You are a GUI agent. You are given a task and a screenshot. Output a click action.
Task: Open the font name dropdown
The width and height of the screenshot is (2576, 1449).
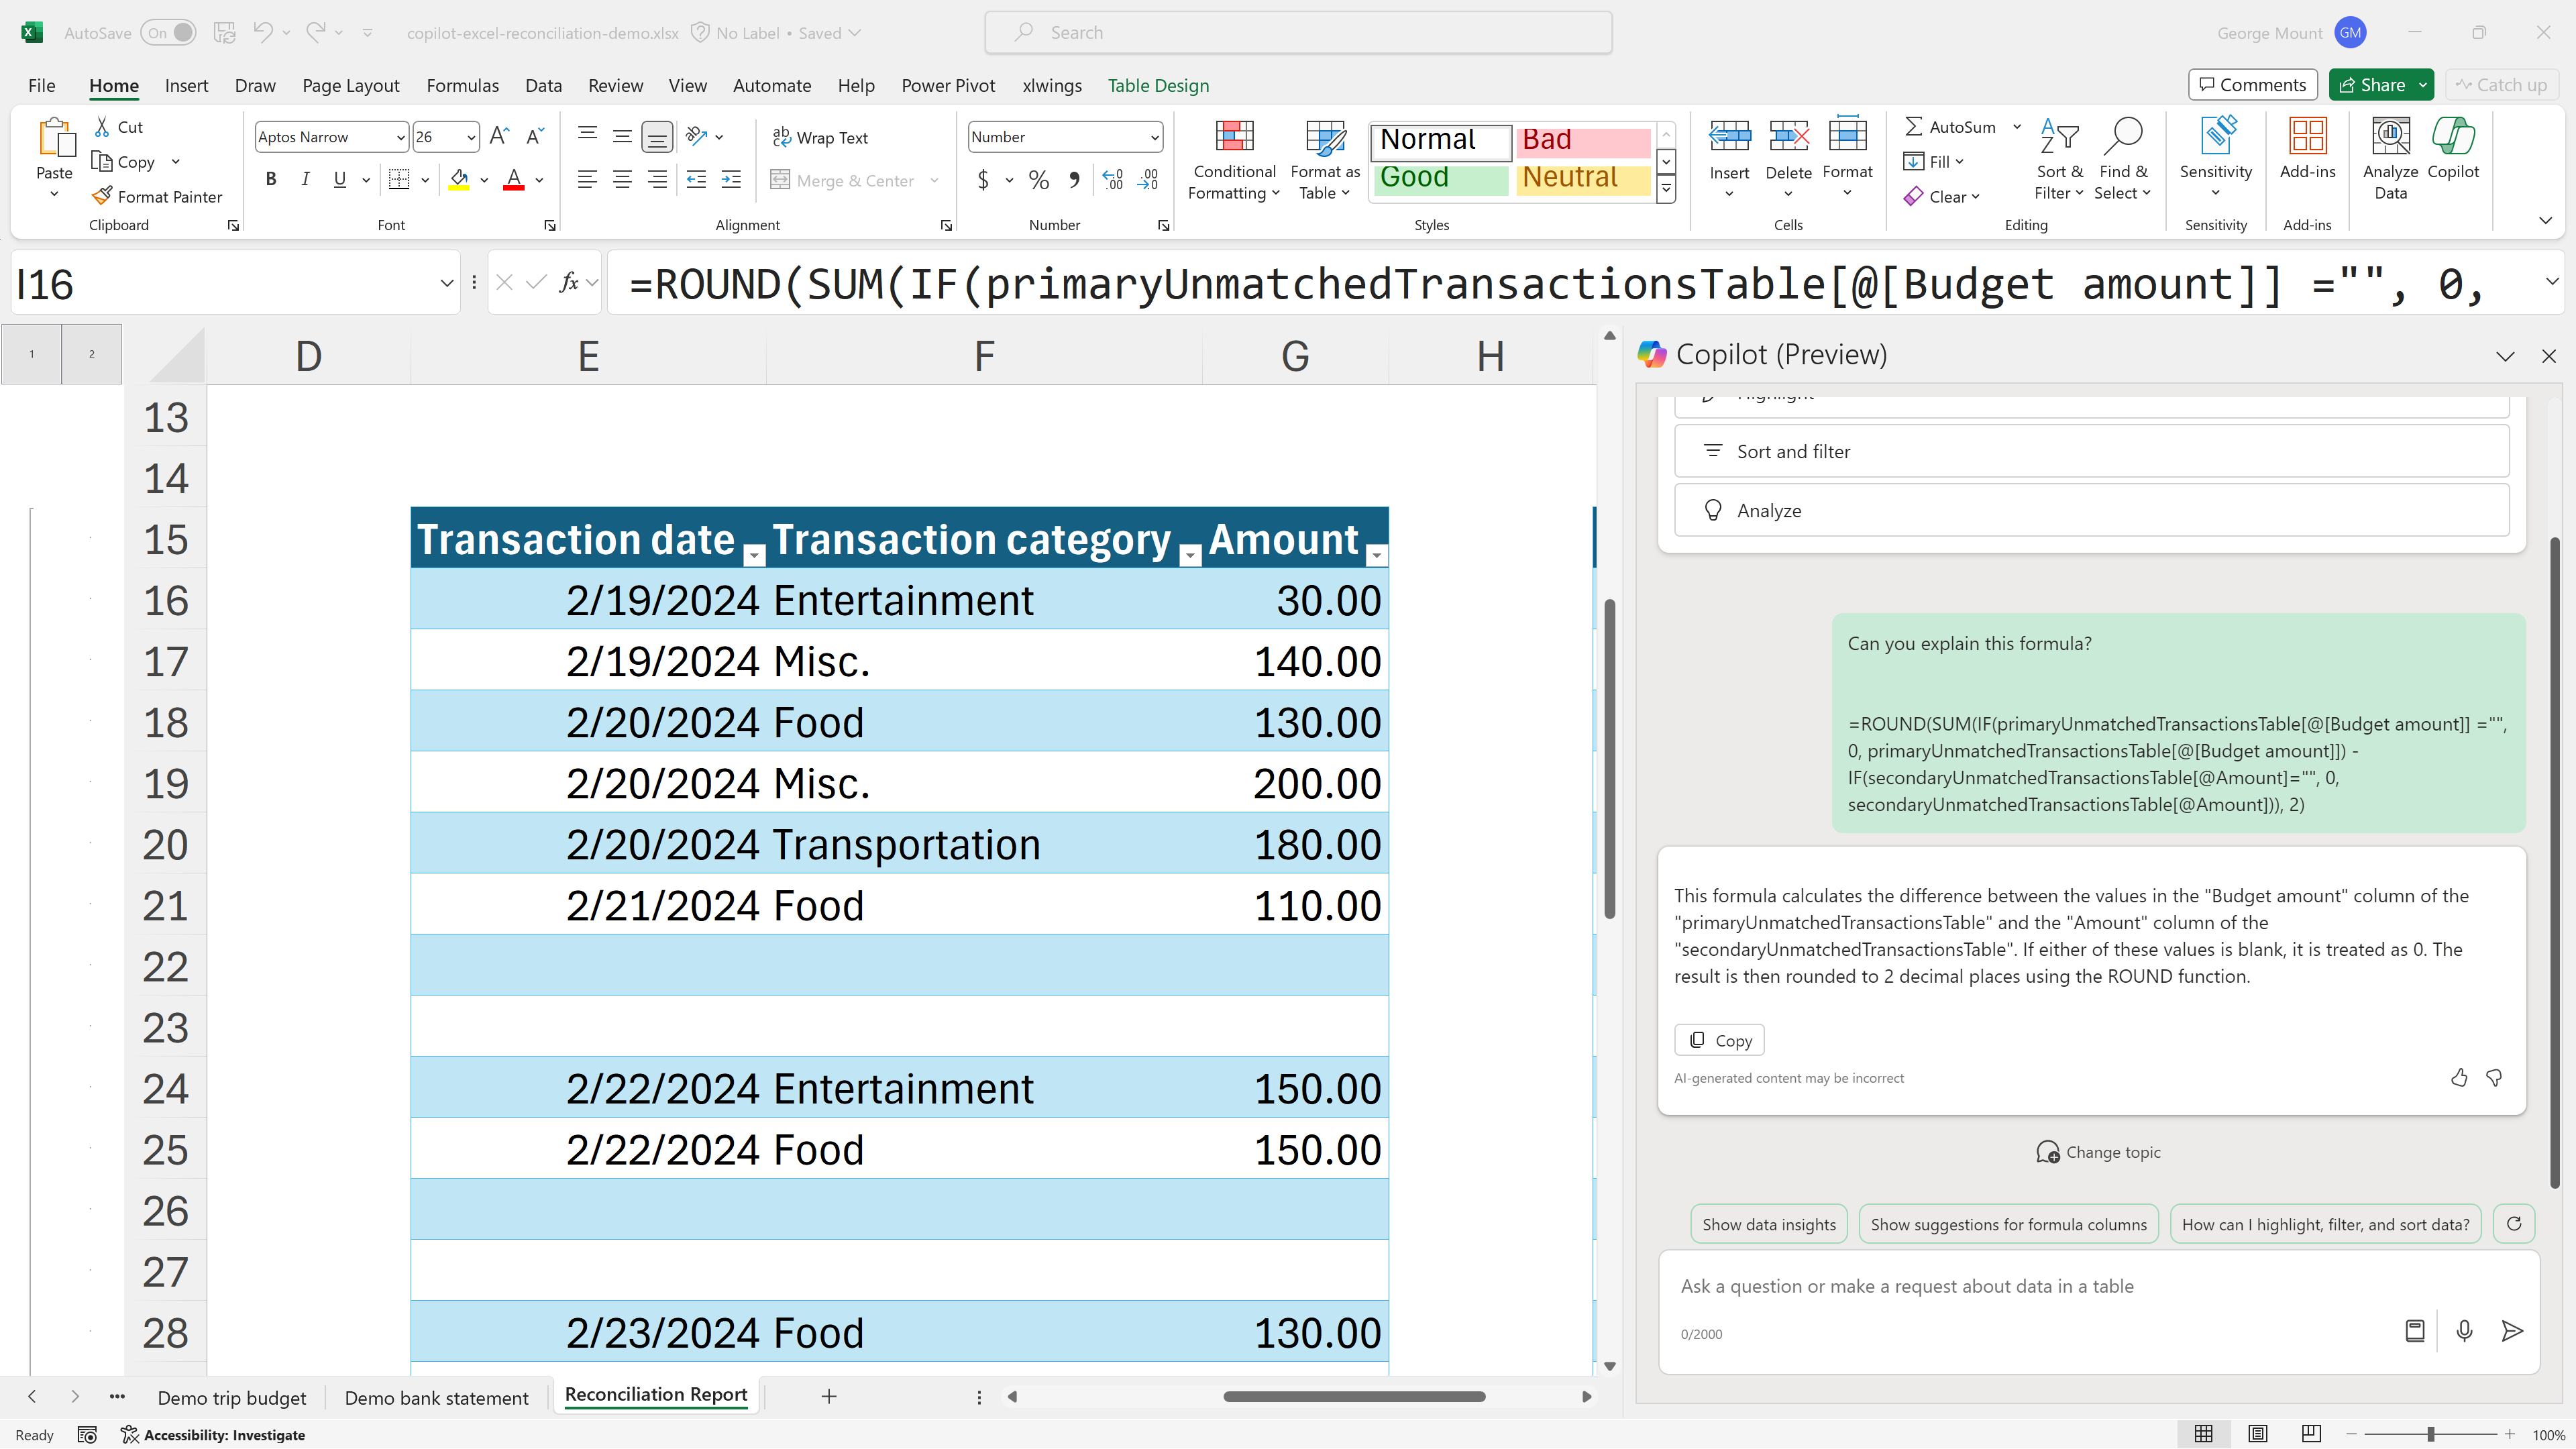tap(400, 138)
